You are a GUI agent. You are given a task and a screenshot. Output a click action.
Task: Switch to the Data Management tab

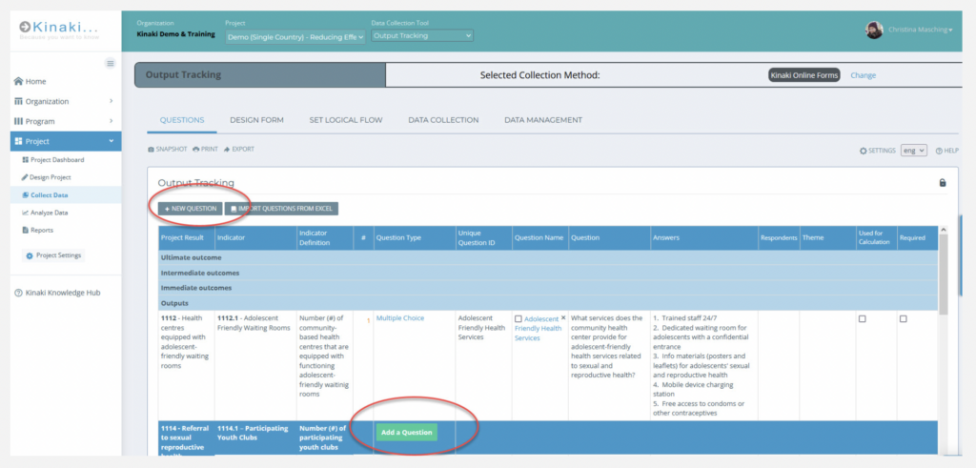(x=542, y=120)
